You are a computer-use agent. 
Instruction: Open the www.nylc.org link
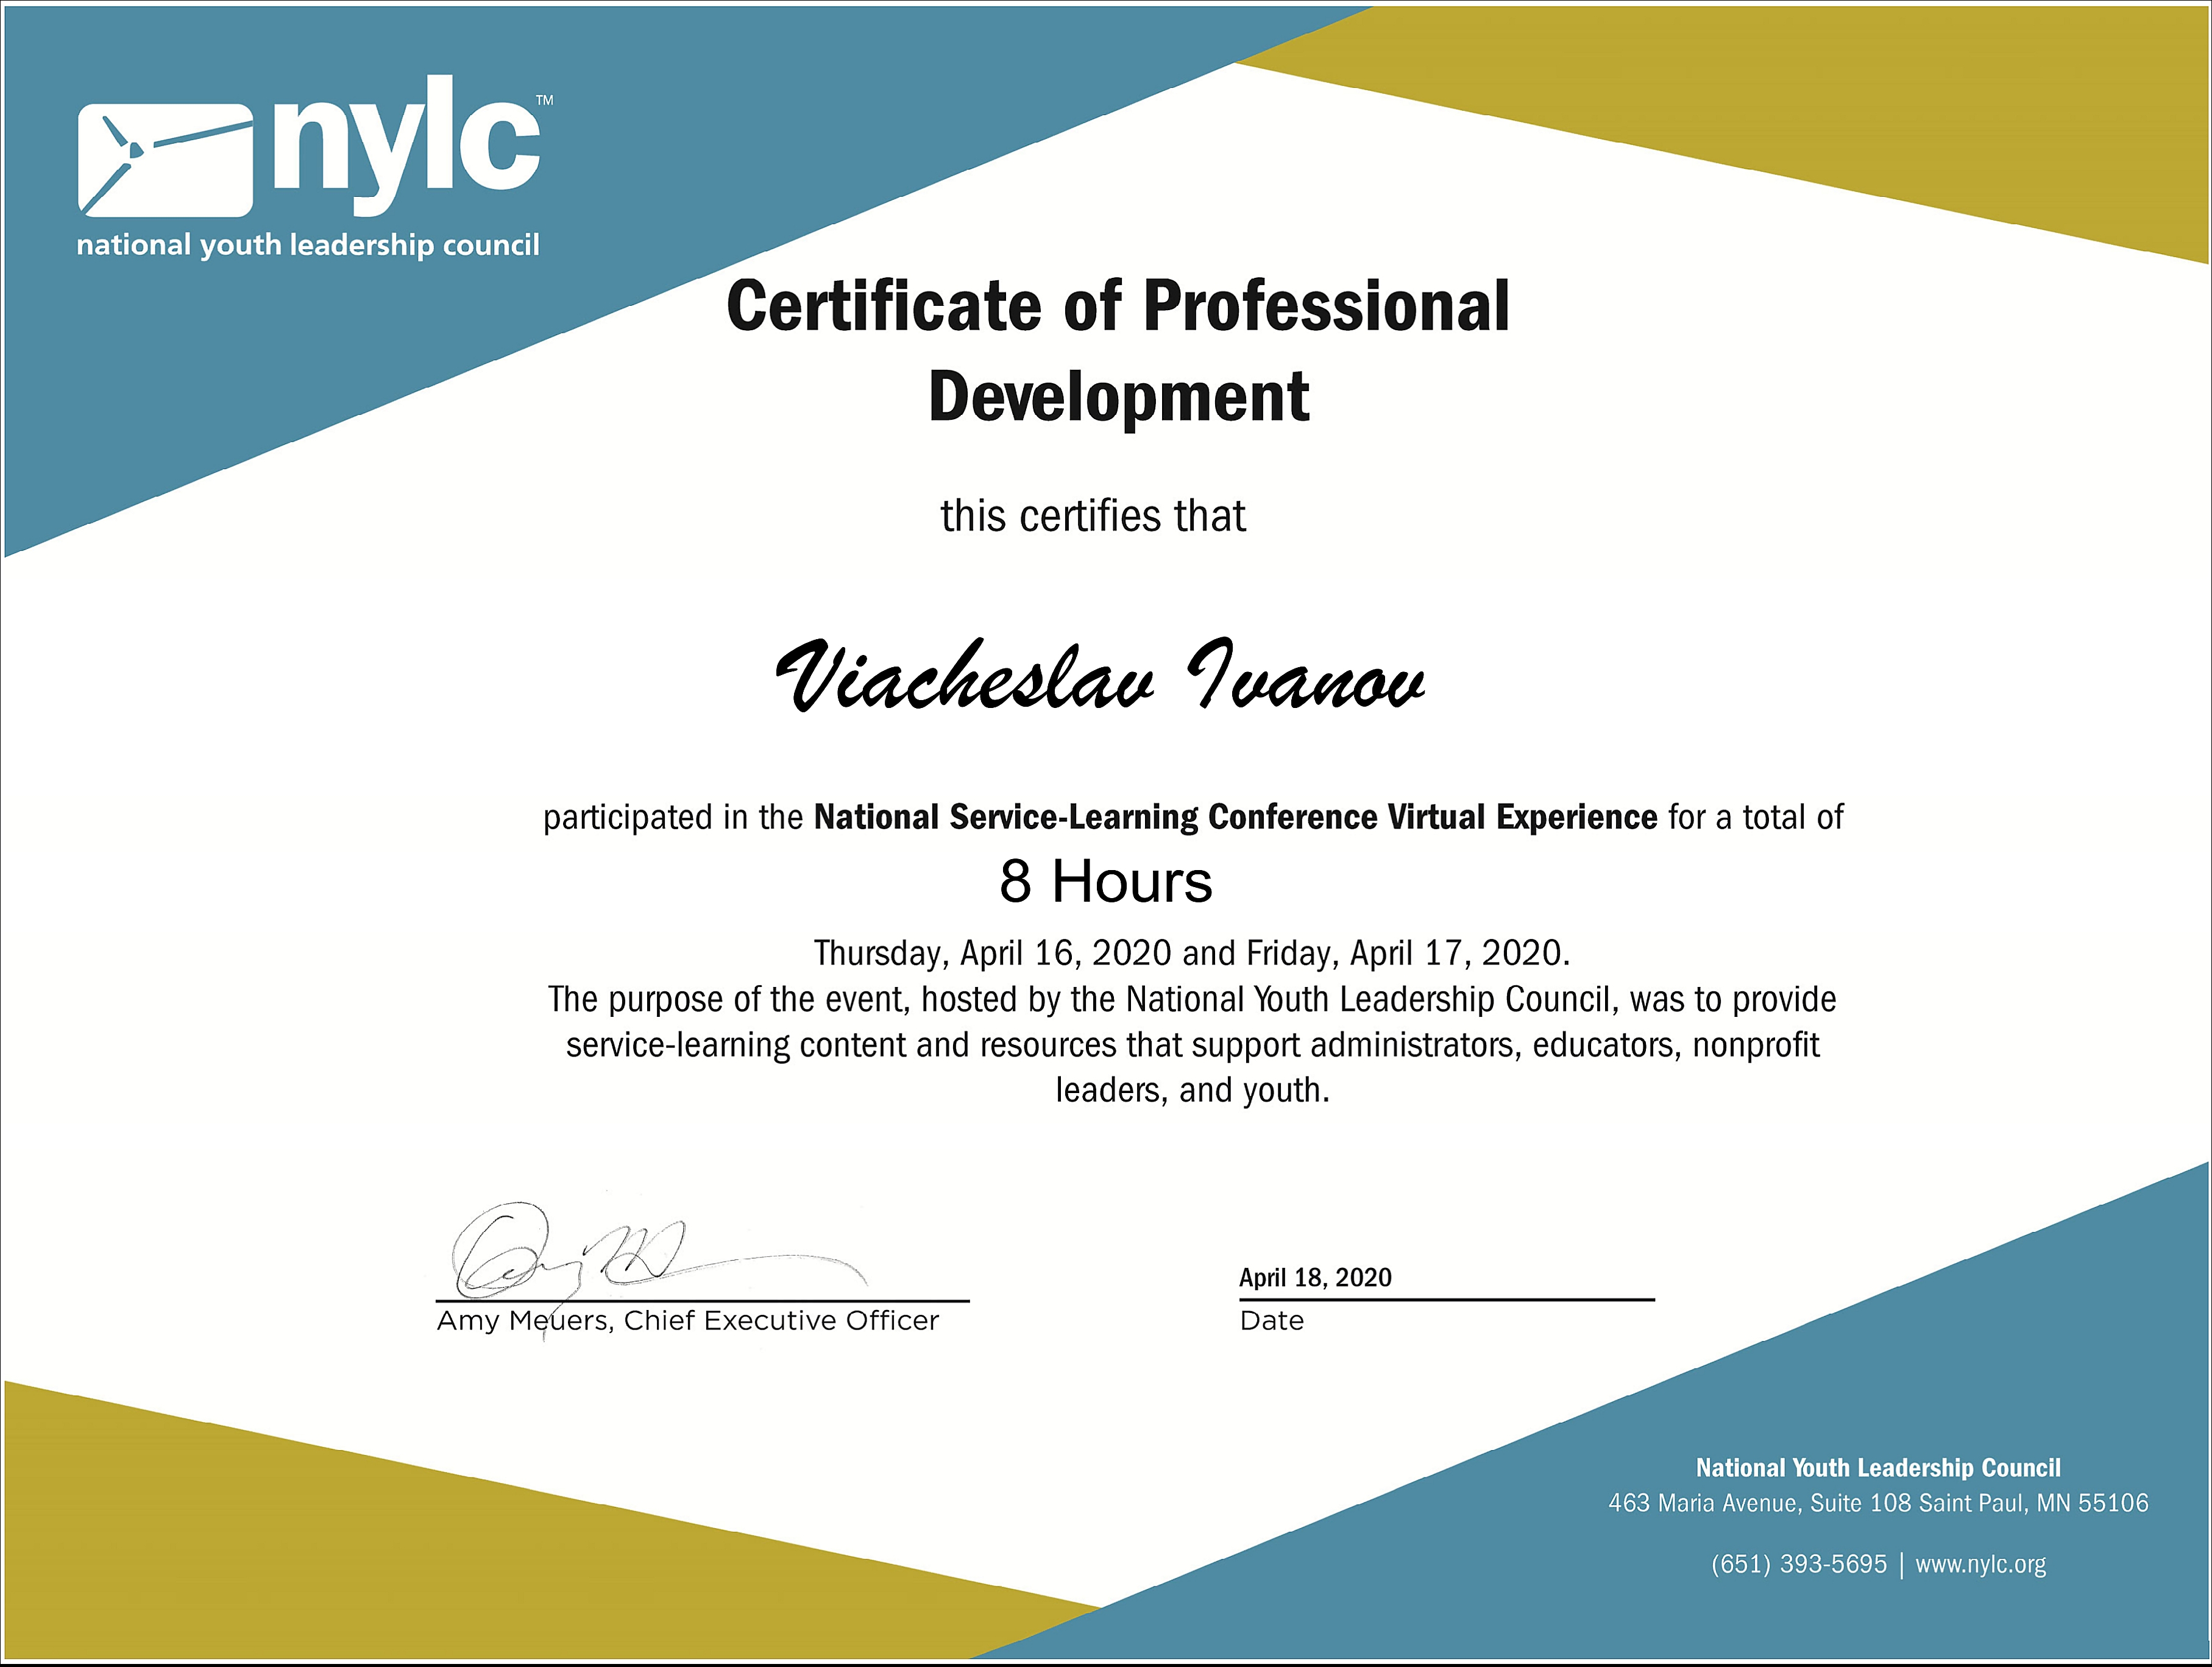(1980, 1564)
